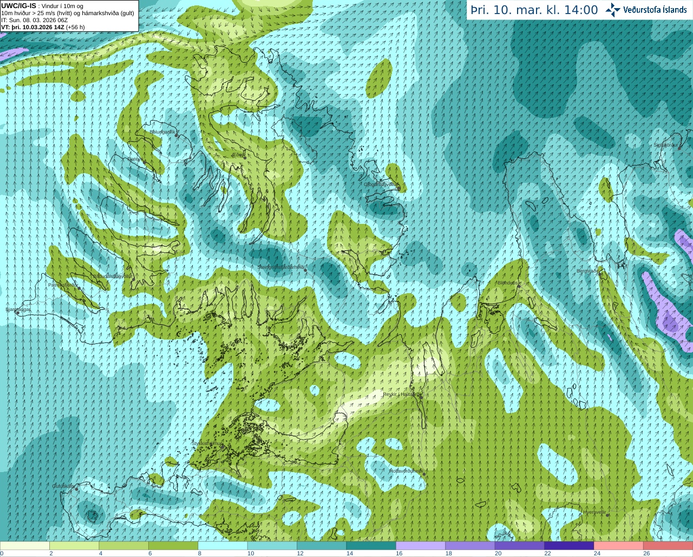Click the legend tick label '16'

tap(399, 553)
